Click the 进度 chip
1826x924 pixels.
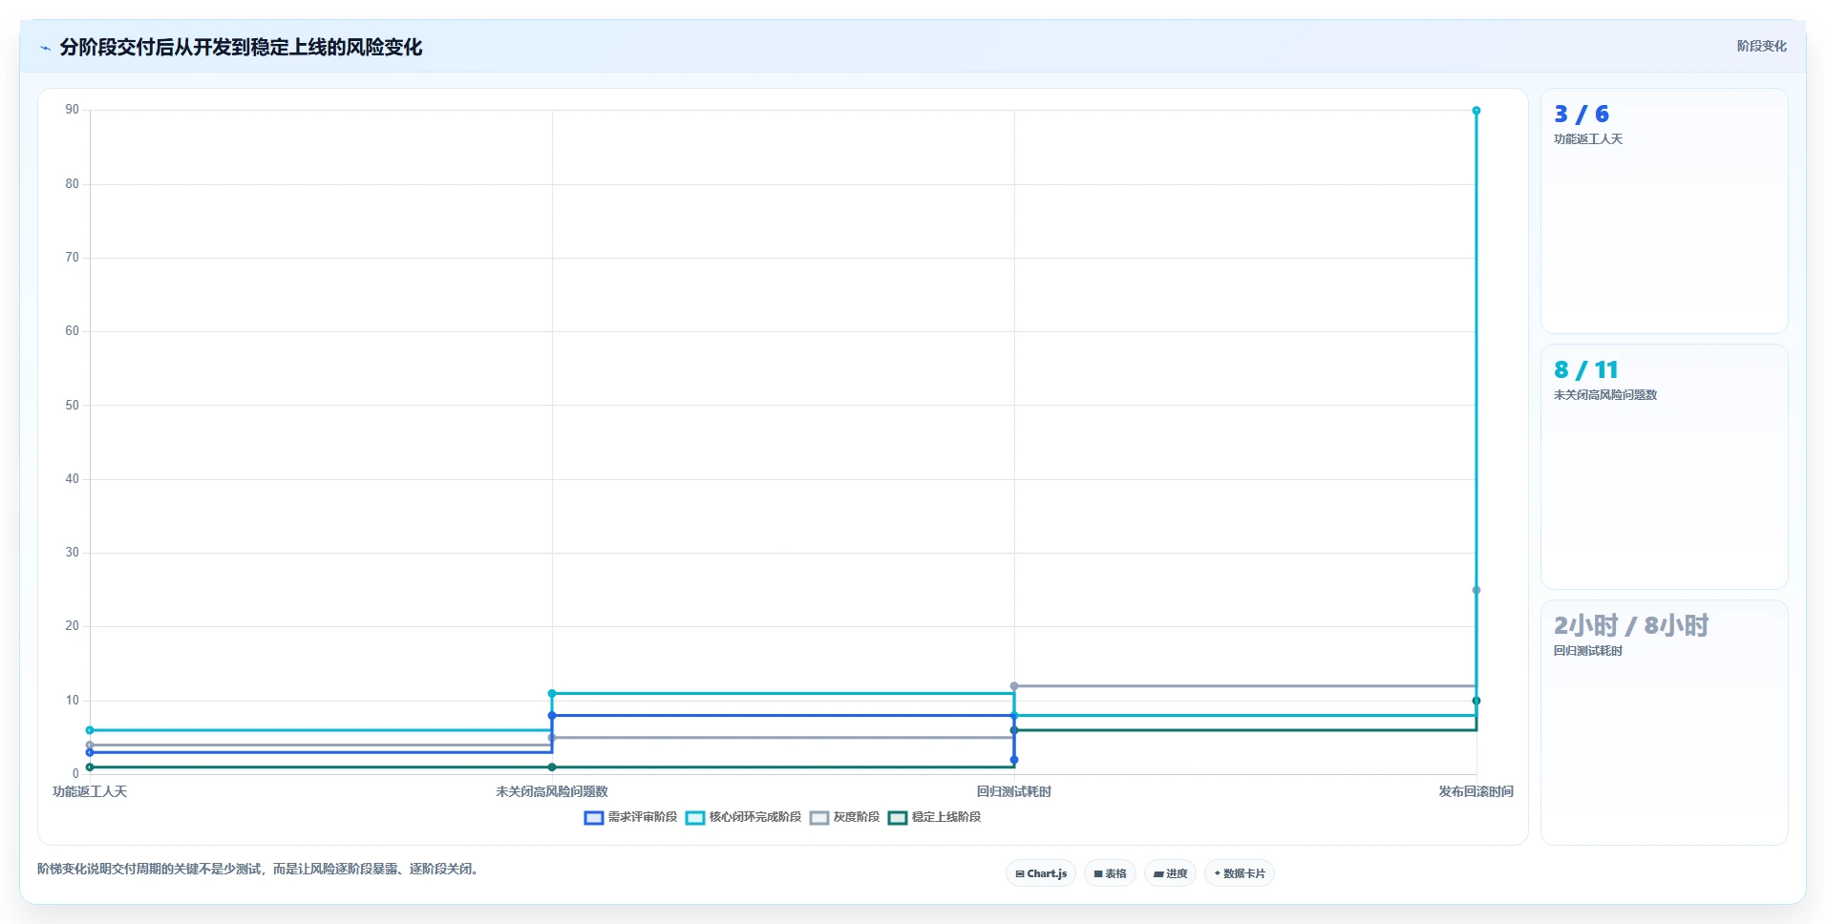[1170, 873]
